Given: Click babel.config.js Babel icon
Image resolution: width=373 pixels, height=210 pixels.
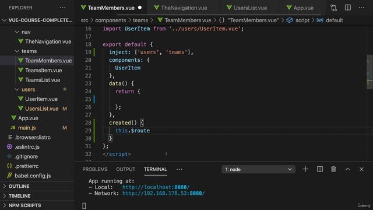Looking at the screenshot, I should tap(9, 176).
